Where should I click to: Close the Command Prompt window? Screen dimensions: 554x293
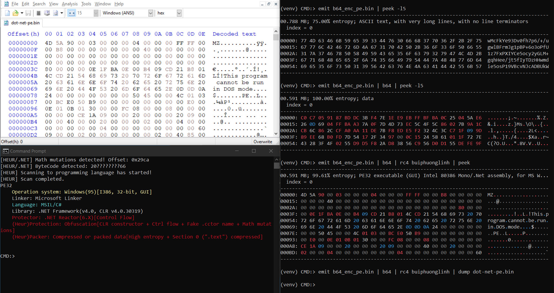click(271, 151)
